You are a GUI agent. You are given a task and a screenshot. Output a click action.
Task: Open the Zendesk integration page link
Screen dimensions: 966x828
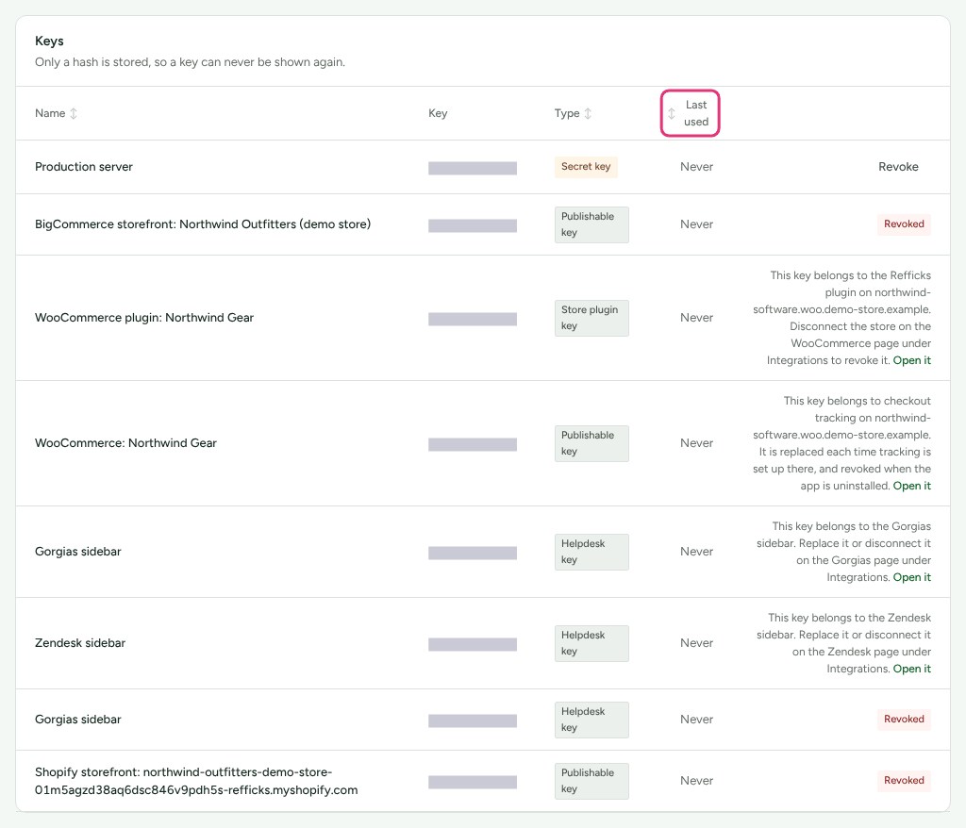point(912,669)
